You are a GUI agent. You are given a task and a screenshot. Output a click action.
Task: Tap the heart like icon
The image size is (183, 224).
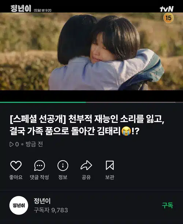(x=16, y=166)
